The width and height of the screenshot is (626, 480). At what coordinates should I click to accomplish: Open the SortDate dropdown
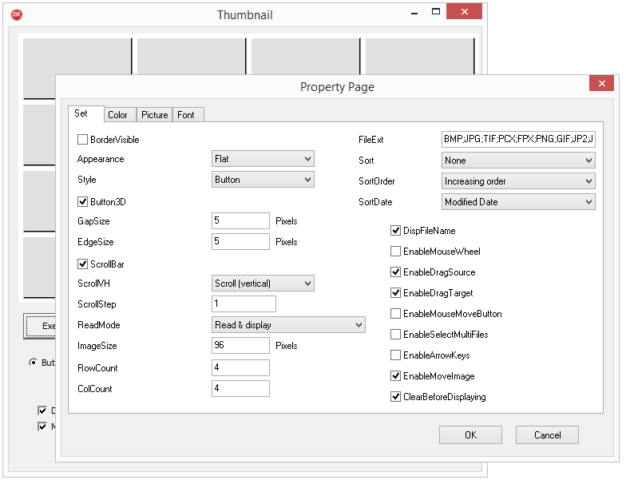coord(518,202)
